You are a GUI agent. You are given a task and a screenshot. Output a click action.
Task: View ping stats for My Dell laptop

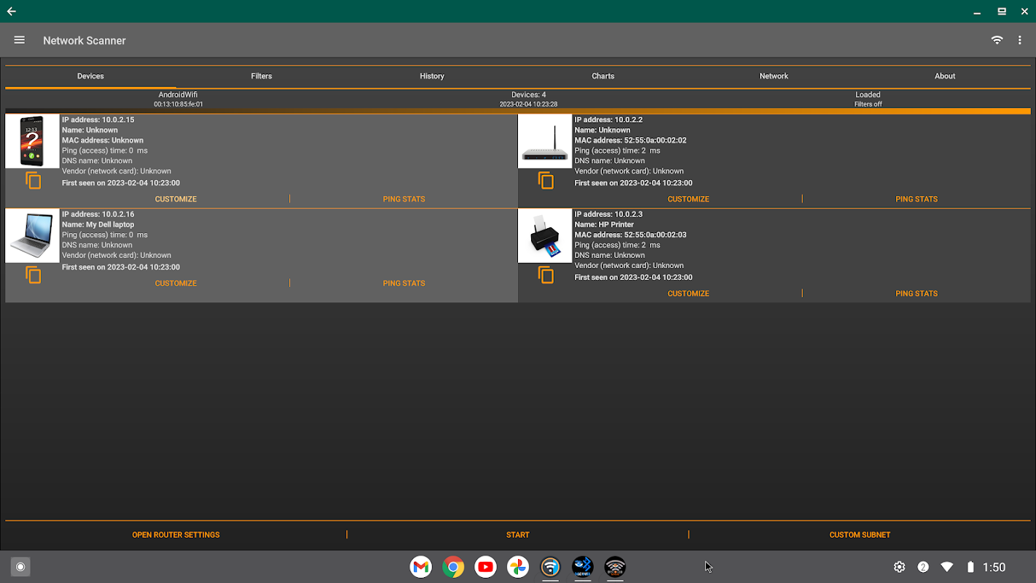(x=404, y=283)
